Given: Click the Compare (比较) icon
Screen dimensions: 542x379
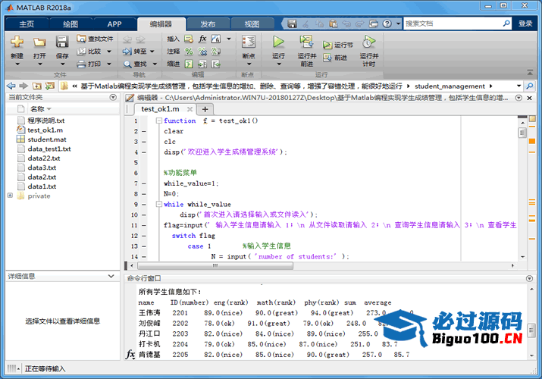Looking at the screenshot, I should point(81,51).
